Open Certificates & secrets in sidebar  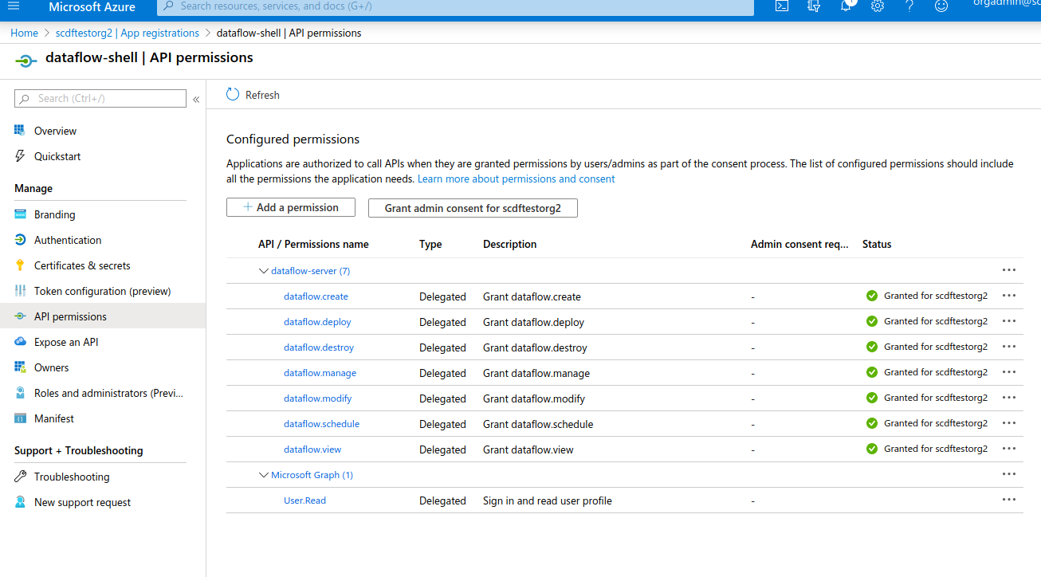click(x=82, y=265)
